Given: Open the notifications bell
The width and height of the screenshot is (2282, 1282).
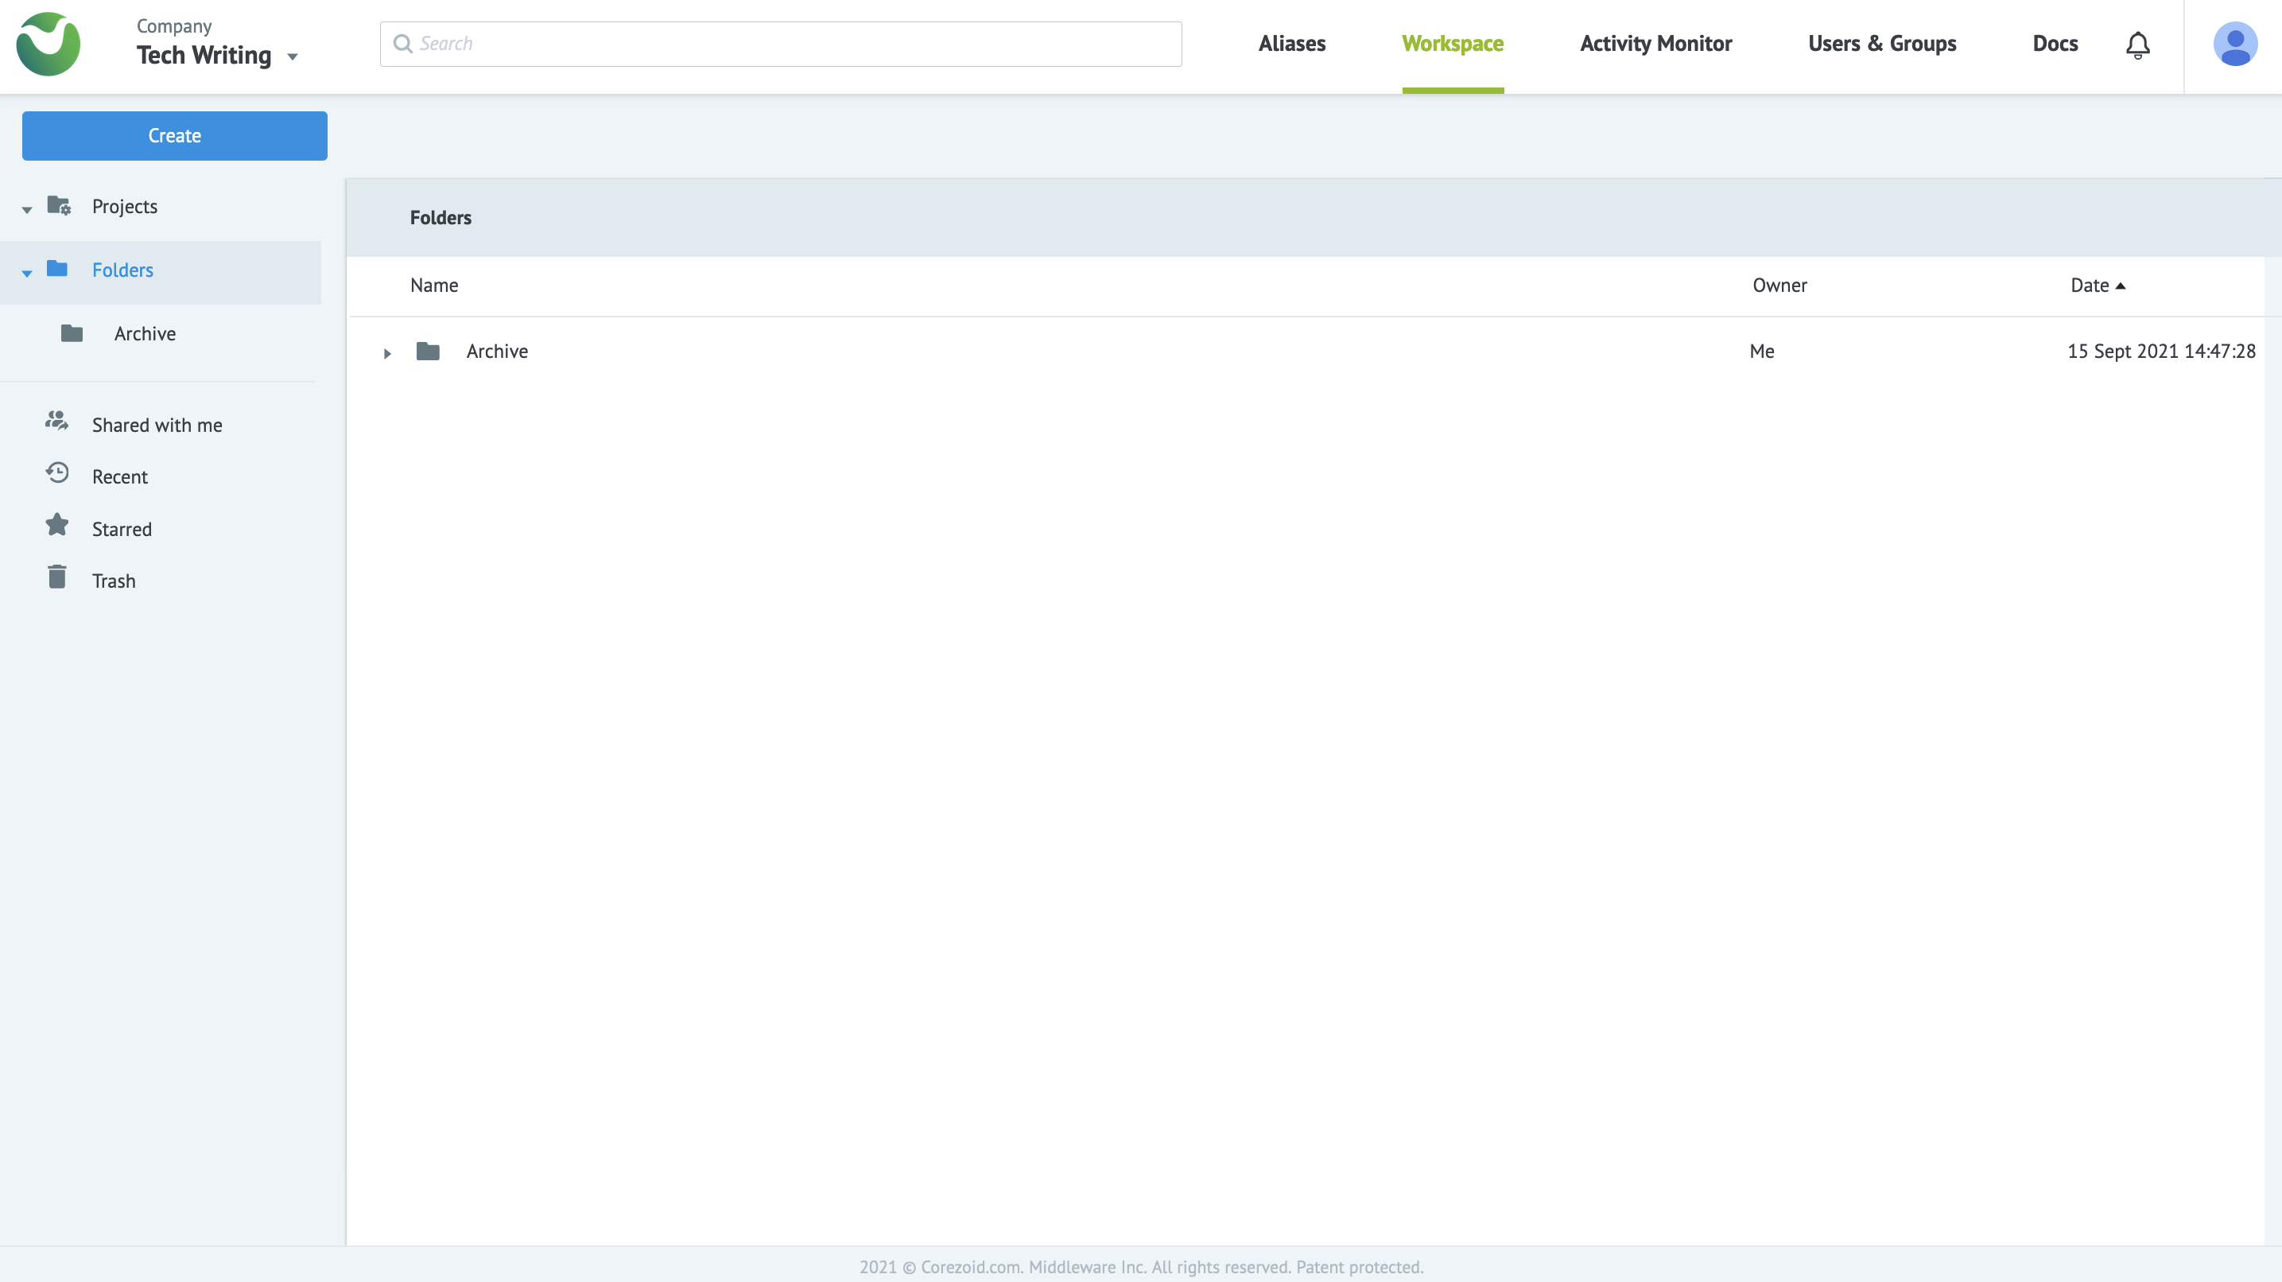Looking at the screenshot, I should [2136, 45].
